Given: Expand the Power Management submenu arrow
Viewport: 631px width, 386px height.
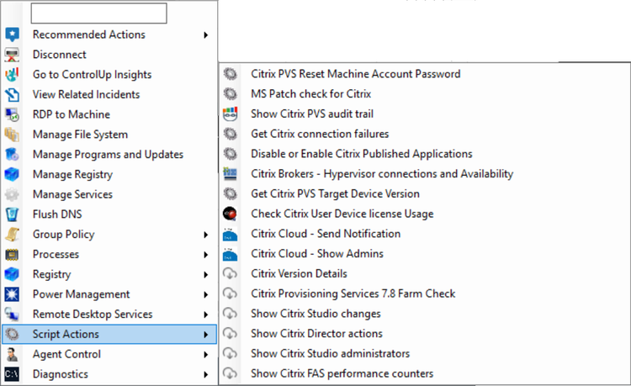Looking at the screenshot, I should 206,294.
